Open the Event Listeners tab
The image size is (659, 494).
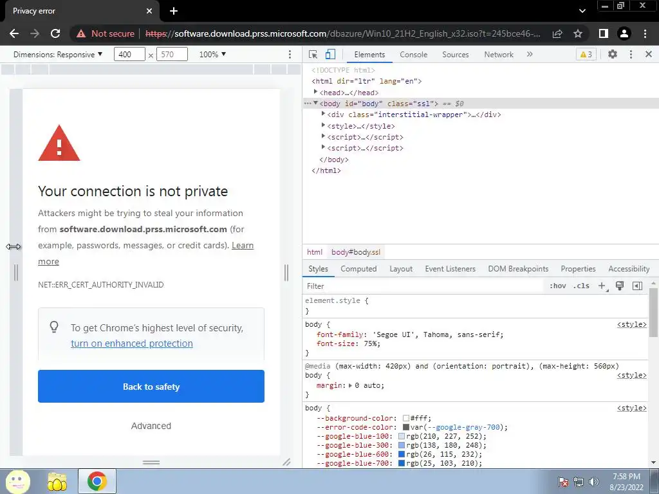pos(450,269)
